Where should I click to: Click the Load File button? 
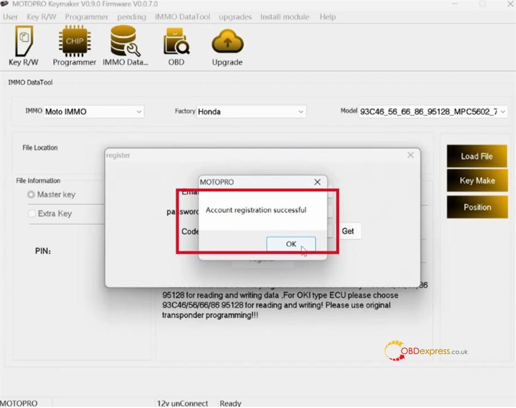point(477,156)
